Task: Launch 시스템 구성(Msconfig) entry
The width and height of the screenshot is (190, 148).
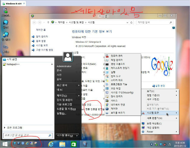Action: click(123, 93)
